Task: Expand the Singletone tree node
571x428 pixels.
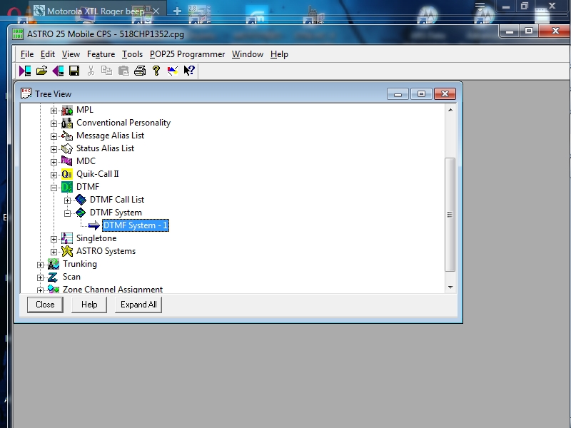Action: pos(54,239)
